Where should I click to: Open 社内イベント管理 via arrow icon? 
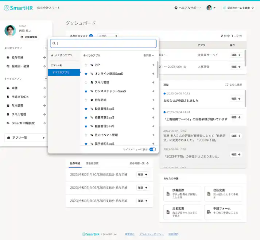[153, 135]
